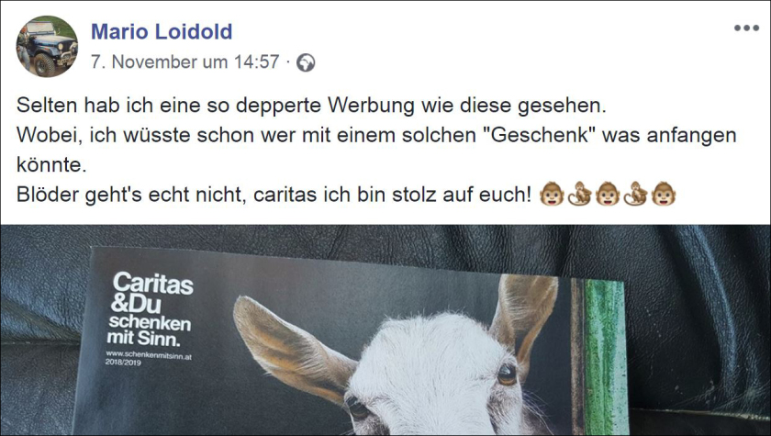The image size is (771, 436).
Task: Click the Caritas &Du logo text on brochure
Action: [x=152, y=293]
